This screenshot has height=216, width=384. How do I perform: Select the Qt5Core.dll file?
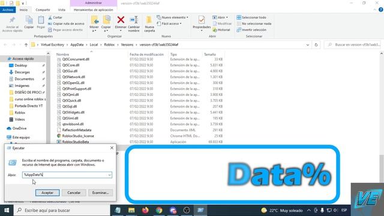[x=71, y=65]
